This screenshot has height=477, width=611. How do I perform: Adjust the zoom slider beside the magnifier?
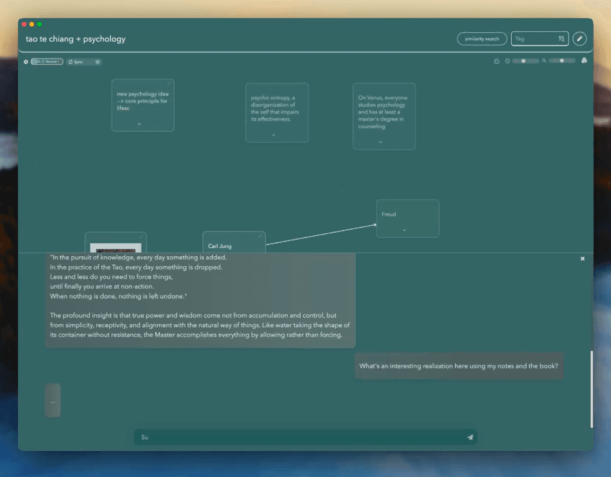click(x=562, y=60)
